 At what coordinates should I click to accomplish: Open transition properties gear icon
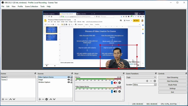(155, 81)
